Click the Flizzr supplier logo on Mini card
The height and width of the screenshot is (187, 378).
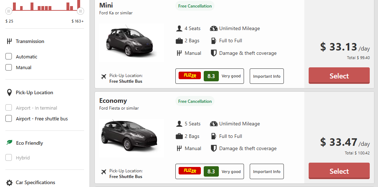(190, 76)
